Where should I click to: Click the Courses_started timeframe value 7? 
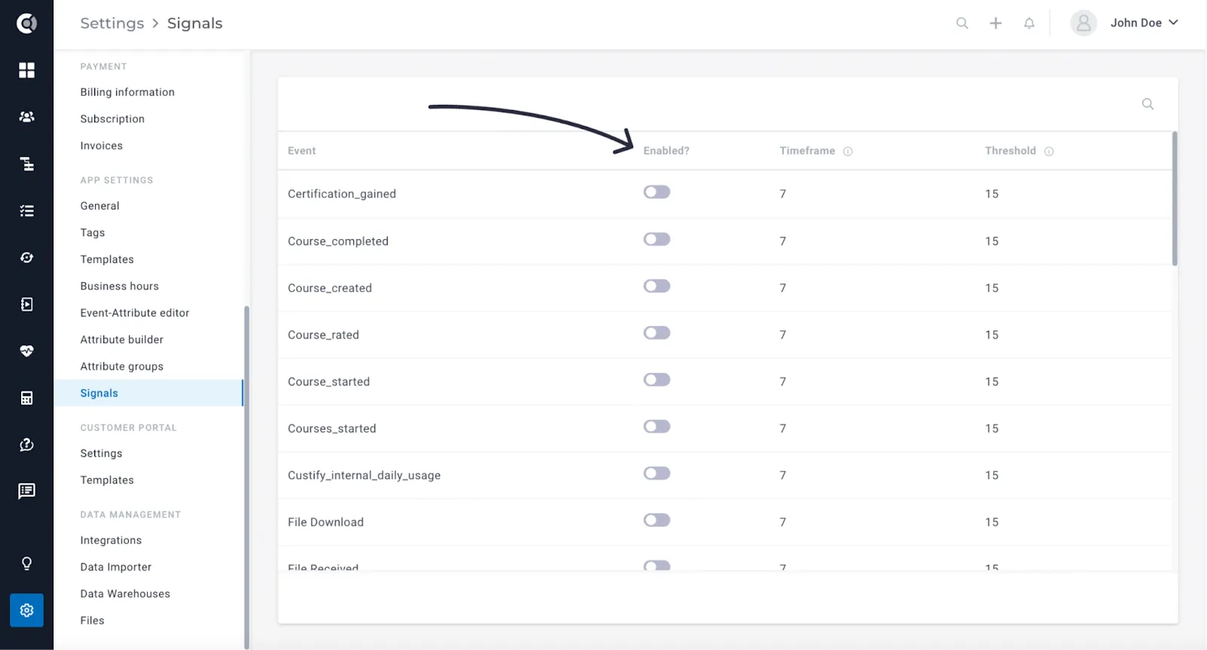pyautogui.click(x=783, y=429)
